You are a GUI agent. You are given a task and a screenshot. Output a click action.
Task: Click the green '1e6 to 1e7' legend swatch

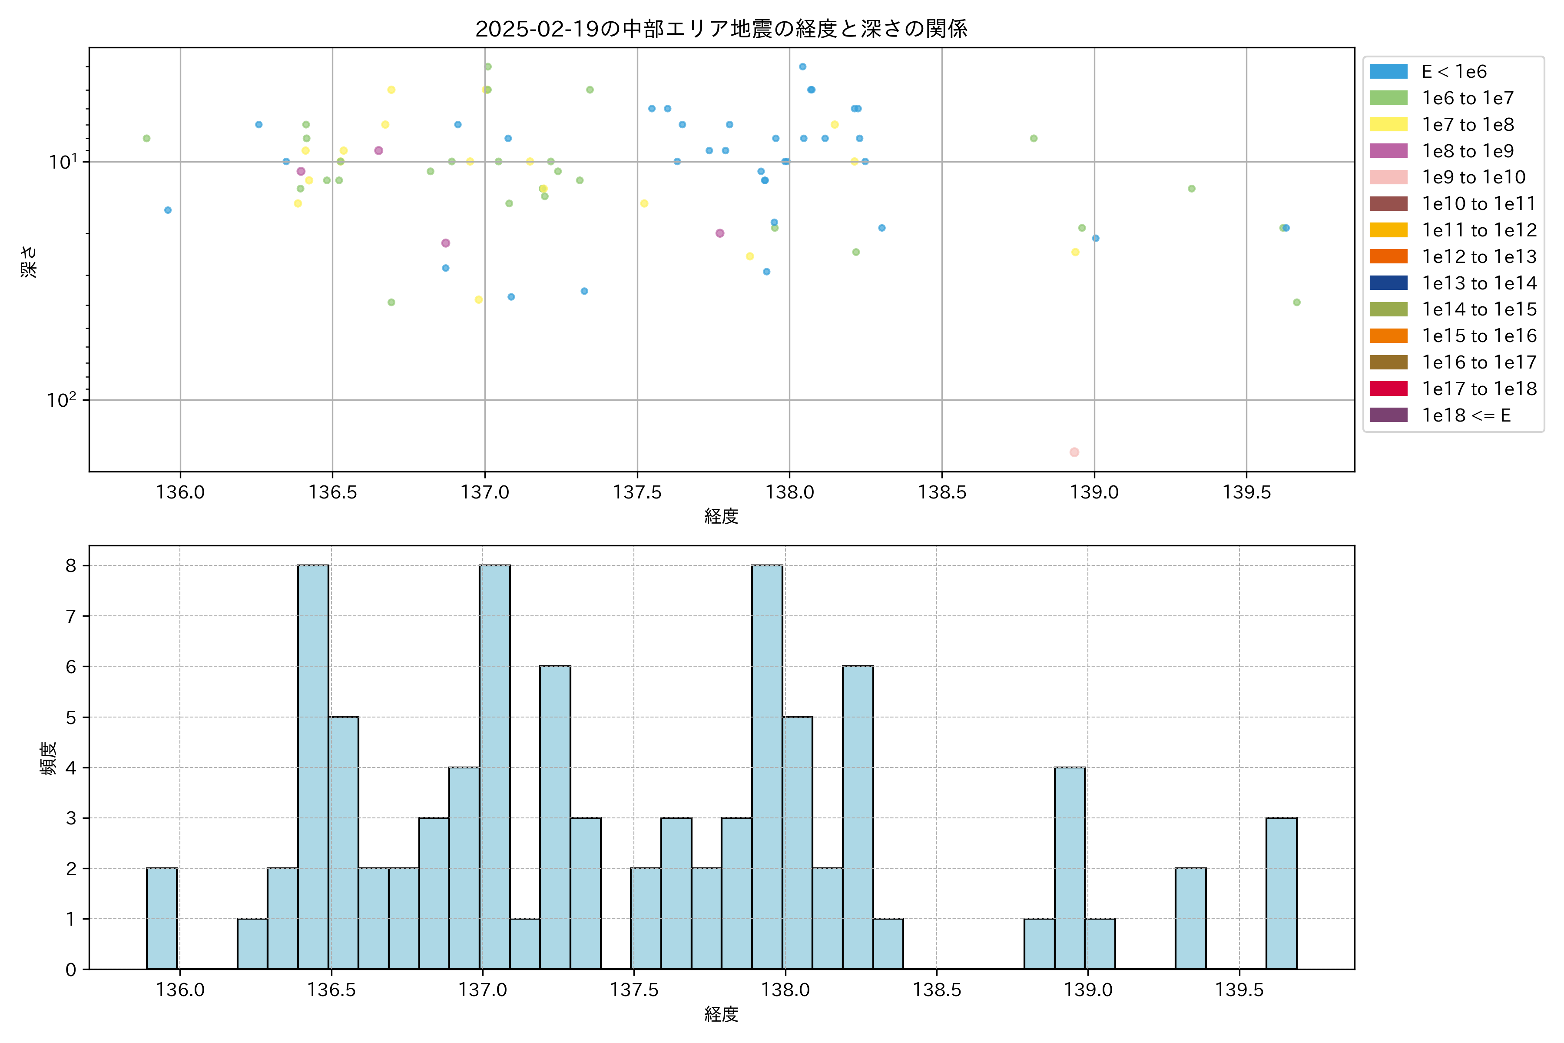(x=1388, y=99)
